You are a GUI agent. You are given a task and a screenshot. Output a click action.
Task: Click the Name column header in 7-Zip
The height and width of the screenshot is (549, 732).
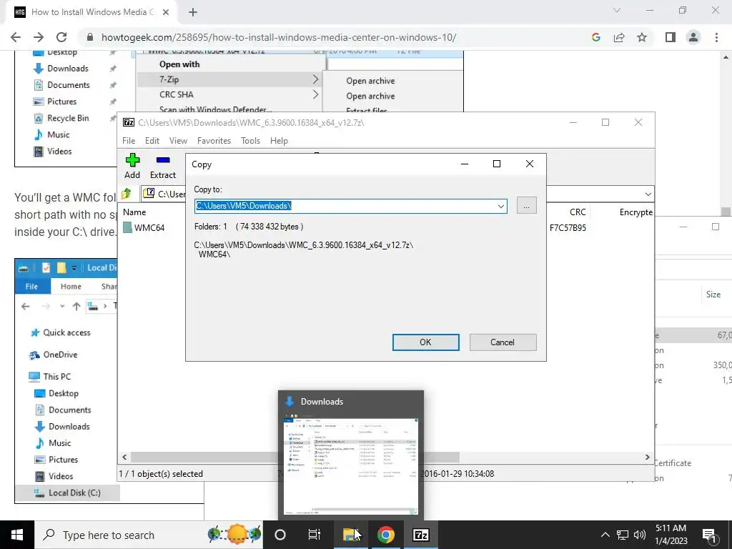134,212
